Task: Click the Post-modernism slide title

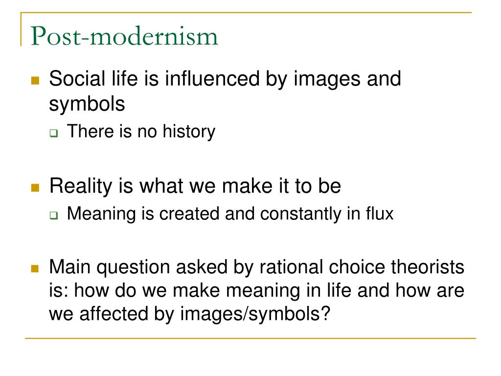Action: pos(124,36)
